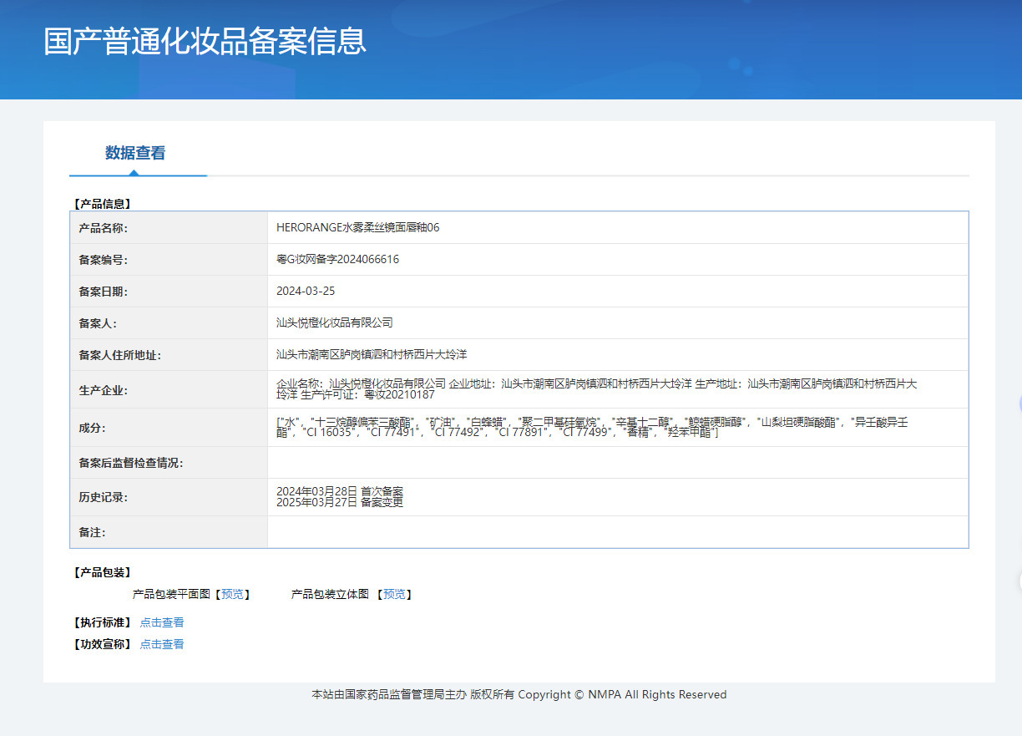Click the 国产普通化妆品备案信息 page title

tap(205, 42)
